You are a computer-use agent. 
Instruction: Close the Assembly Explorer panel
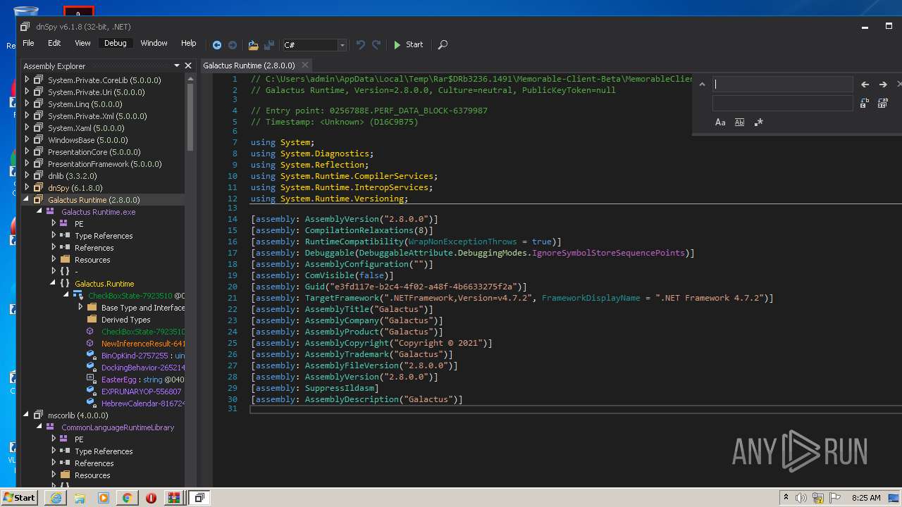188,65
